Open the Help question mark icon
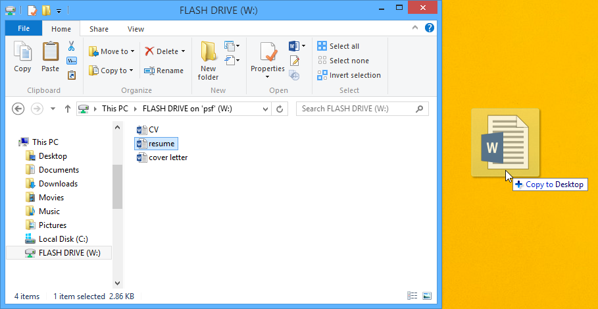 tap(429, 28)
